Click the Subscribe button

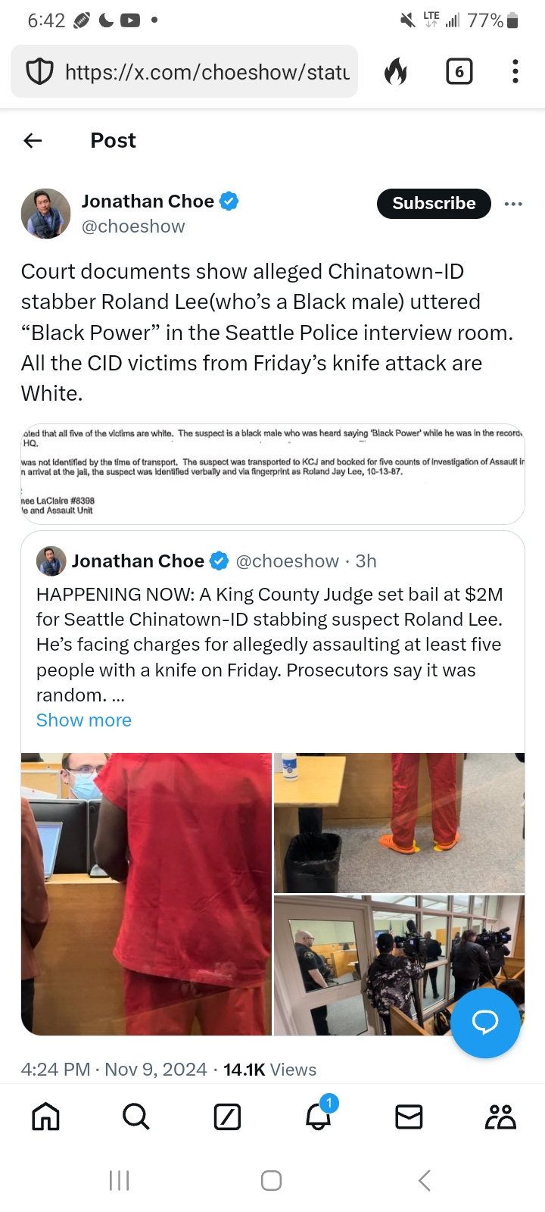[x=434, y=203]
